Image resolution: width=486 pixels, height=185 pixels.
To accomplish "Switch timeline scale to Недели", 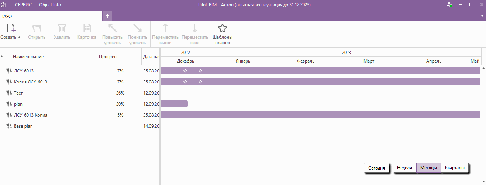I will click(x=404, y=168).
